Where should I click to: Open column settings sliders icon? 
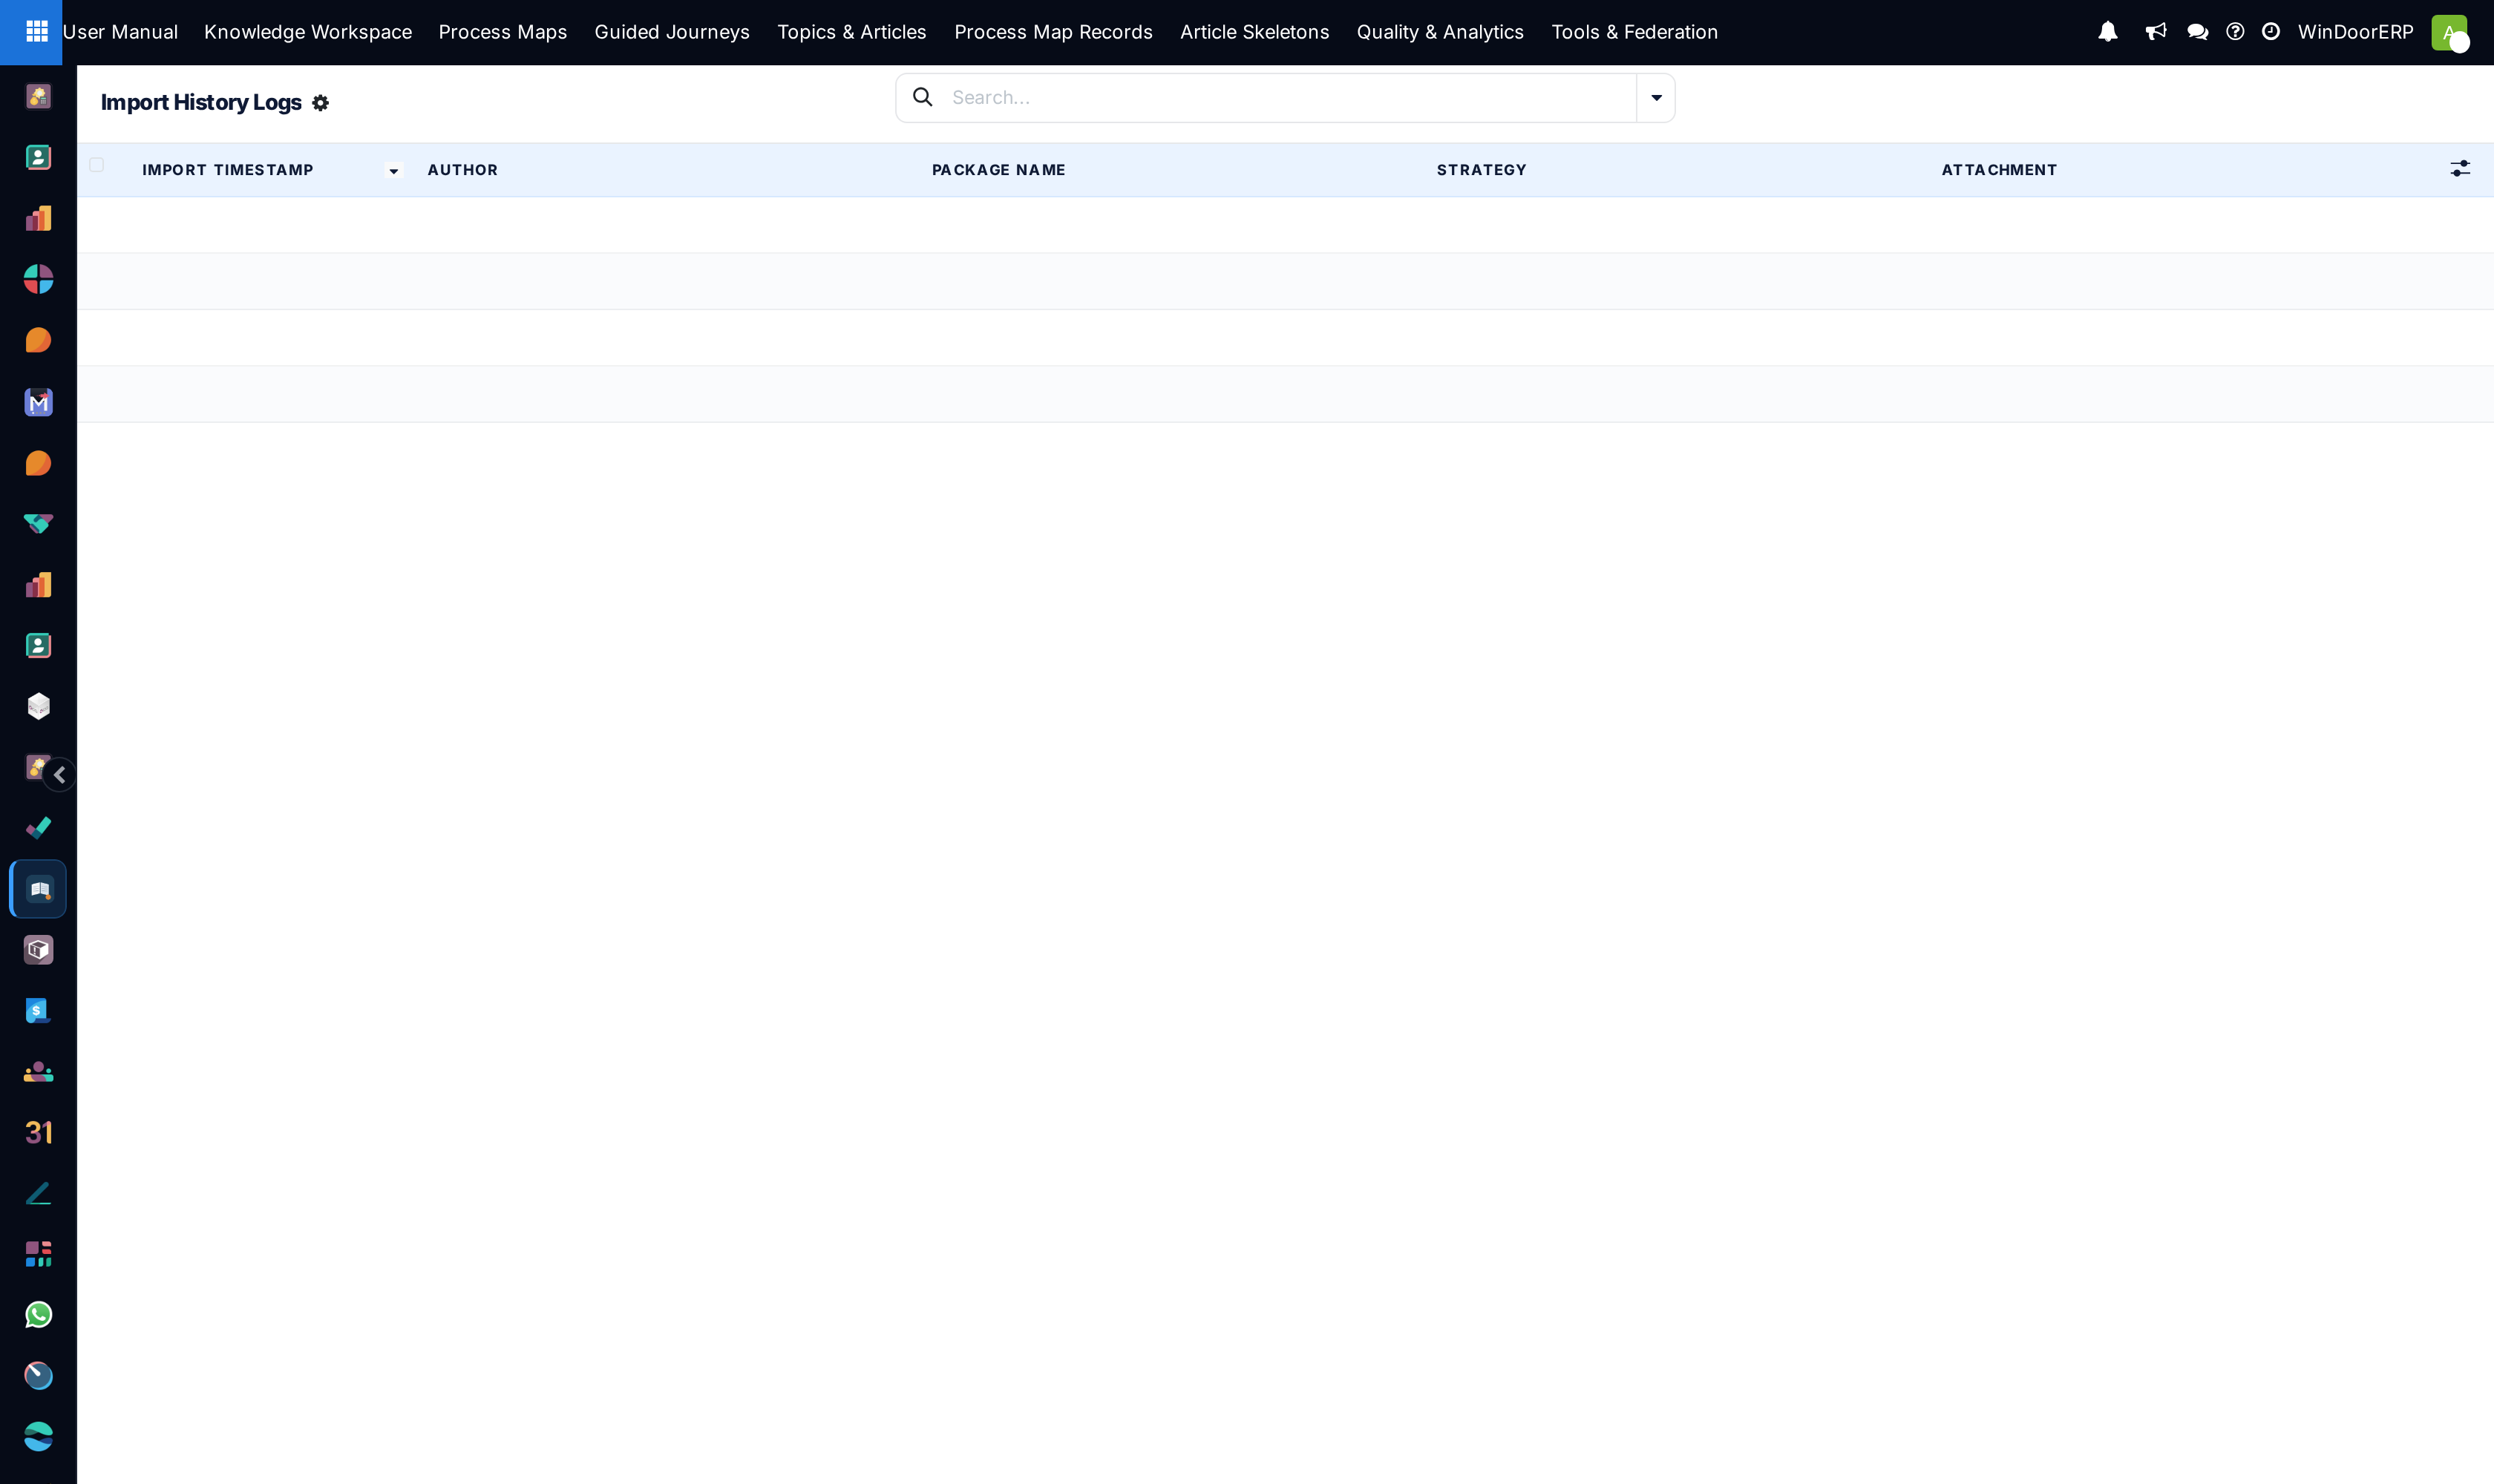(2460, 169)
